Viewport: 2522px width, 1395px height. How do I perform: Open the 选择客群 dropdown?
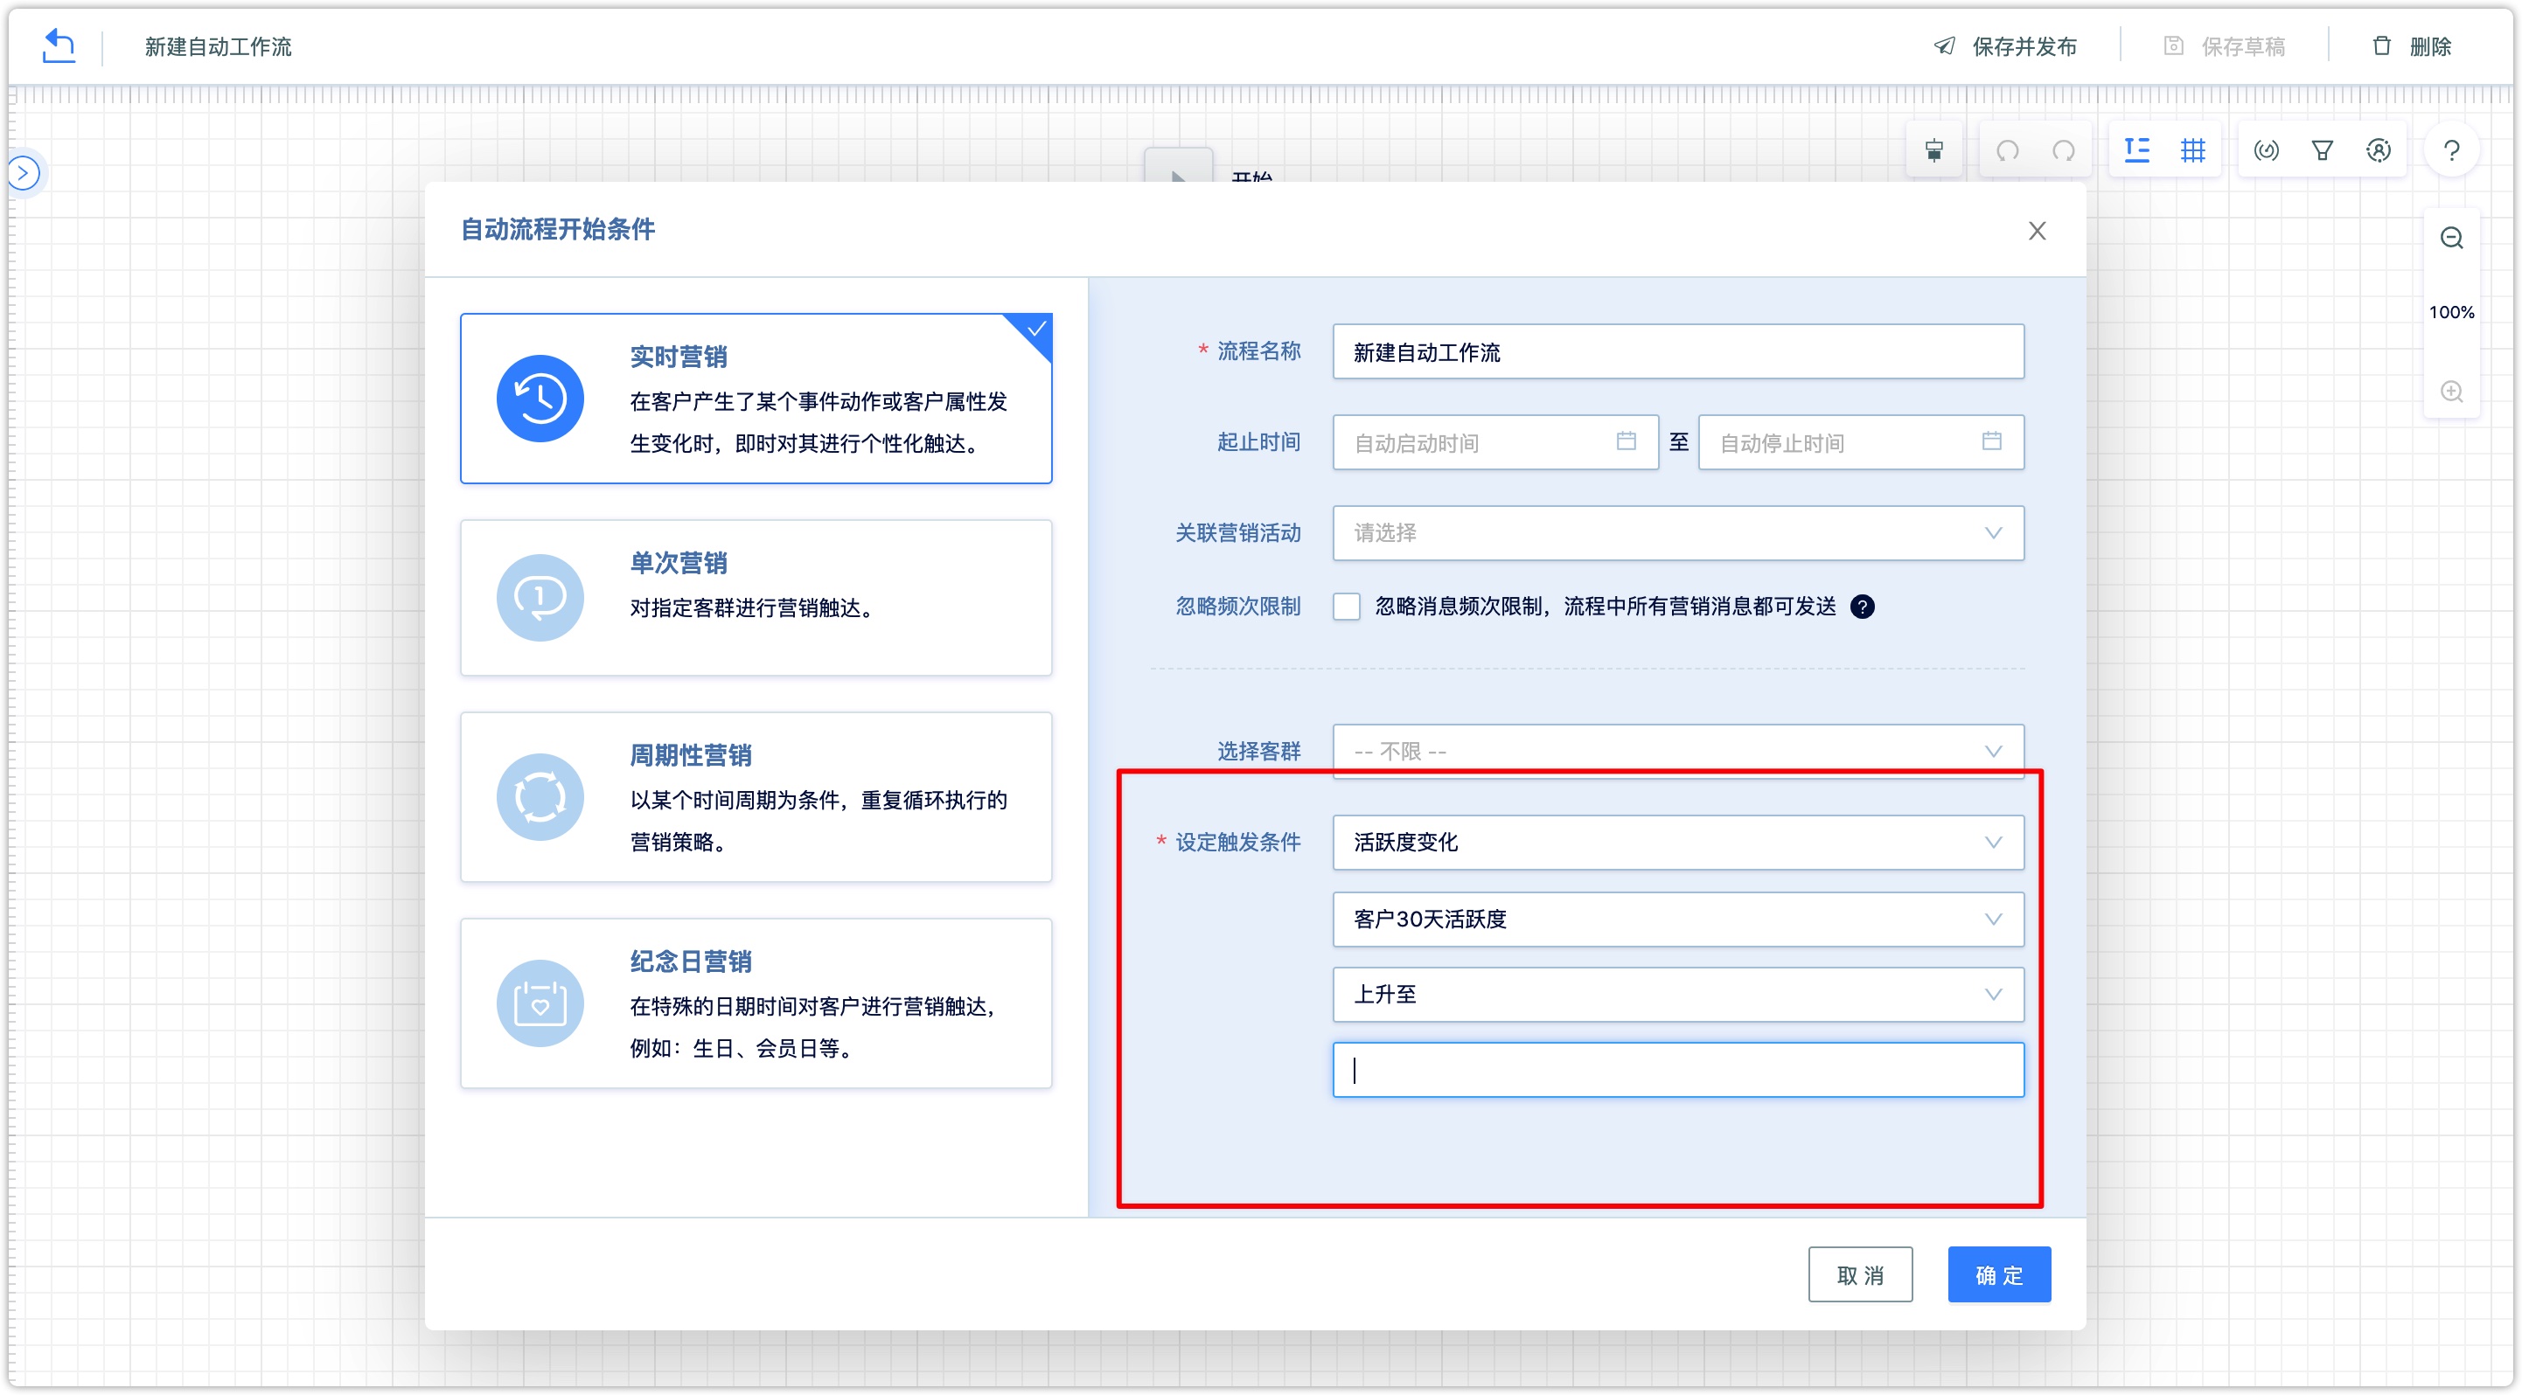tap(1678, 750)
